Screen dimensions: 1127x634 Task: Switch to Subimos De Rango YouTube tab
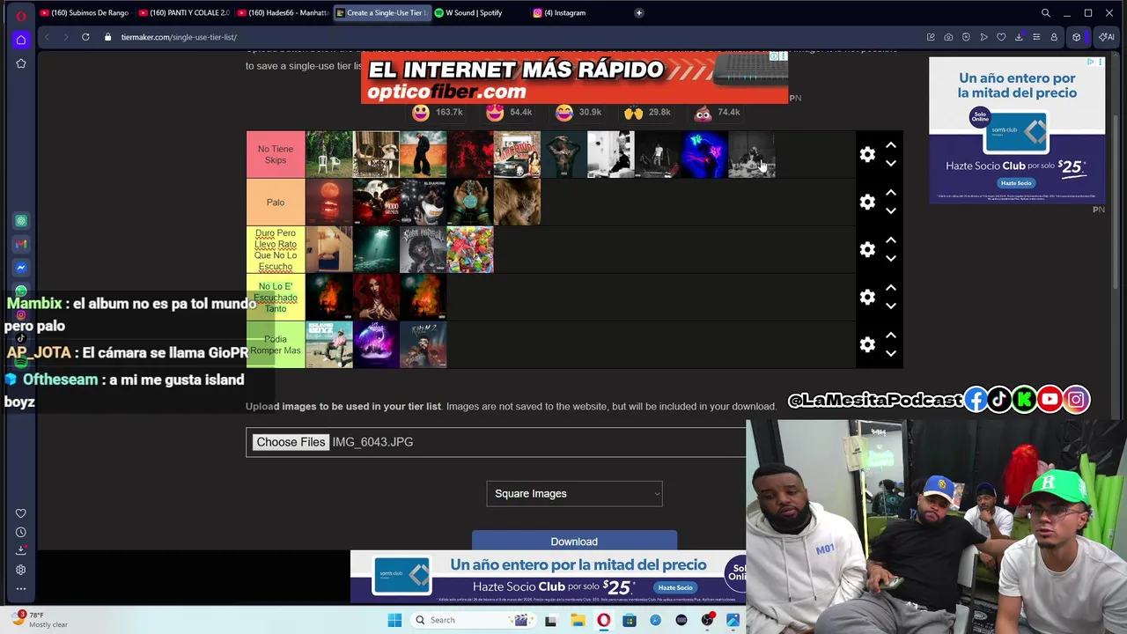[85, 13]
